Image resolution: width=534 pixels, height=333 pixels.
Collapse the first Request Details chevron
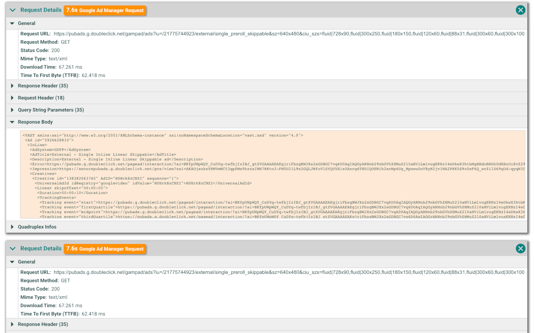[x=13, y=10]
